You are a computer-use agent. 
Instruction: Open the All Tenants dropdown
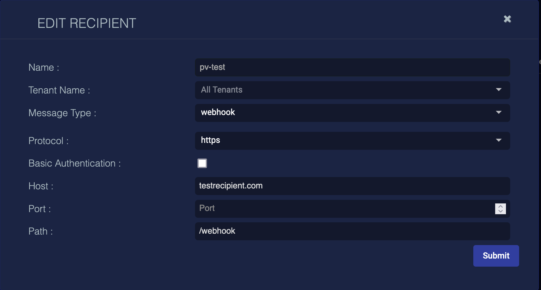click(x=344, y=90)
